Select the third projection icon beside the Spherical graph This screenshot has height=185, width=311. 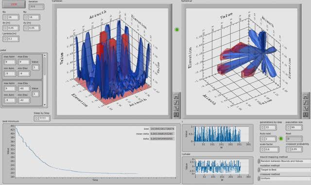[x=306, y=109]
